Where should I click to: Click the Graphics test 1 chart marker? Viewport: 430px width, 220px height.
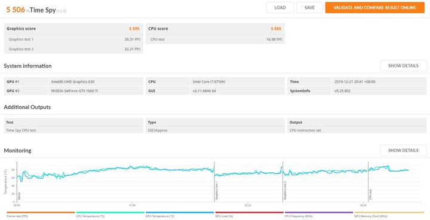pyautogui.click(x=217, y=191)
